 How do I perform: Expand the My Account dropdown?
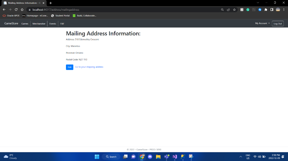[x=262, y=23]
